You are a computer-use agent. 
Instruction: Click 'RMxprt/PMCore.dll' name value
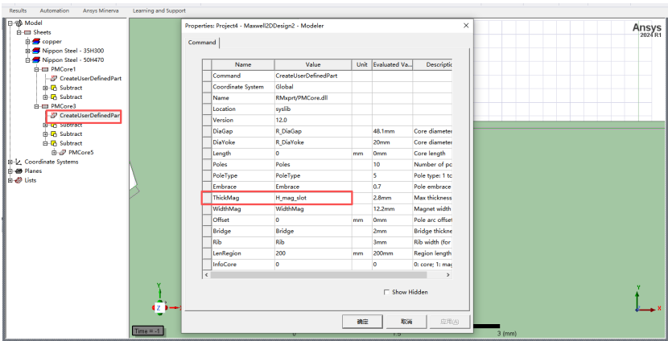[313, 98]
